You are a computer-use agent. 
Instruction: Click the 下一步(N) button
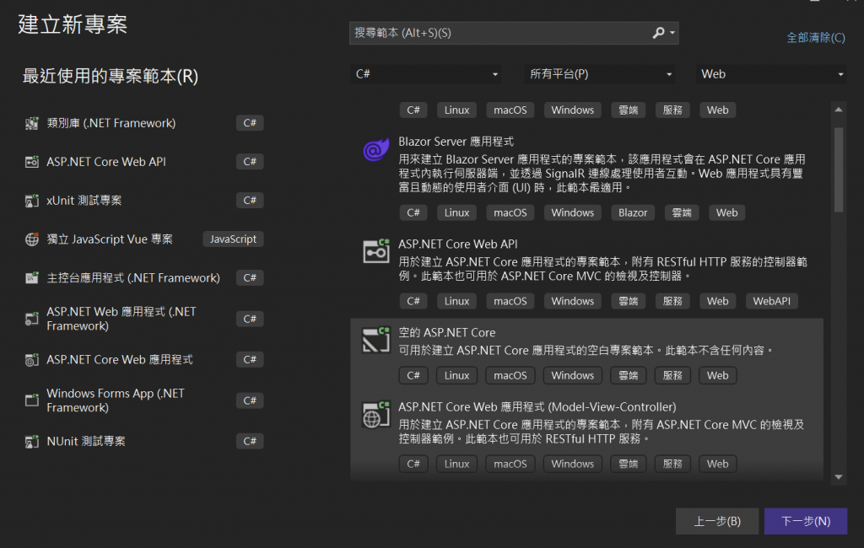(806, 521)
